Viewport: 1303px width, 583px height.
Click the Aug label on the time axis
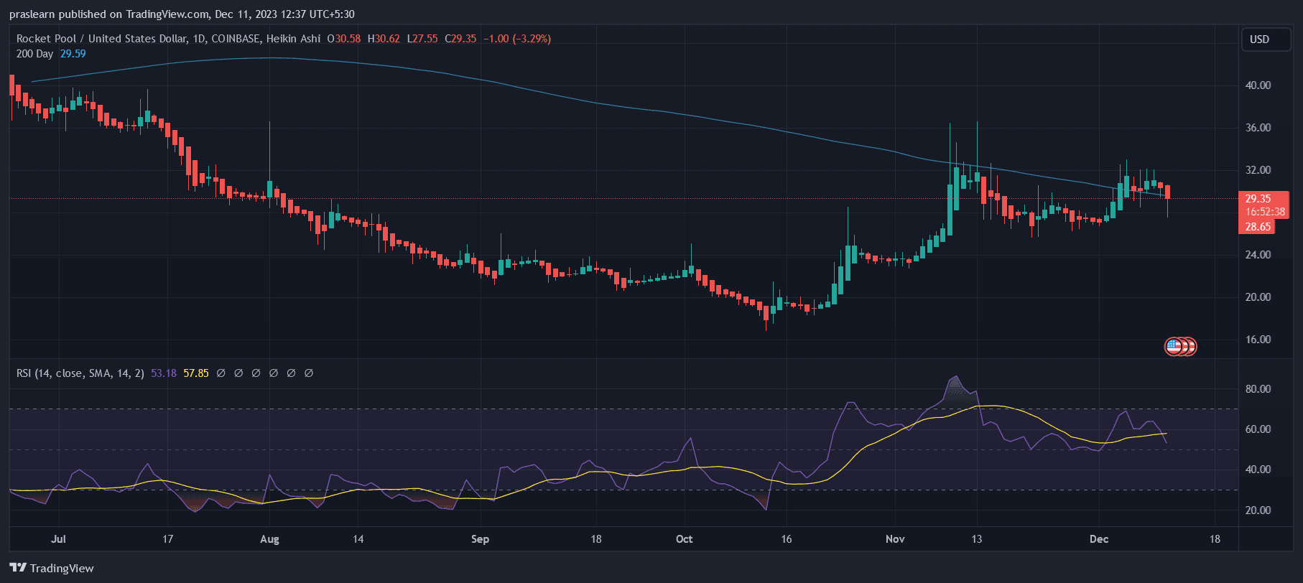tap(269, 539)
